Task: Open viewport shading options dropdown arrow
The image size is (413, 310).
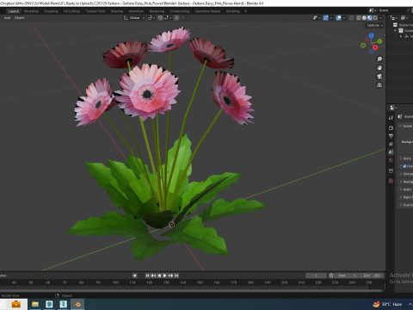Action: pos(381,18)
